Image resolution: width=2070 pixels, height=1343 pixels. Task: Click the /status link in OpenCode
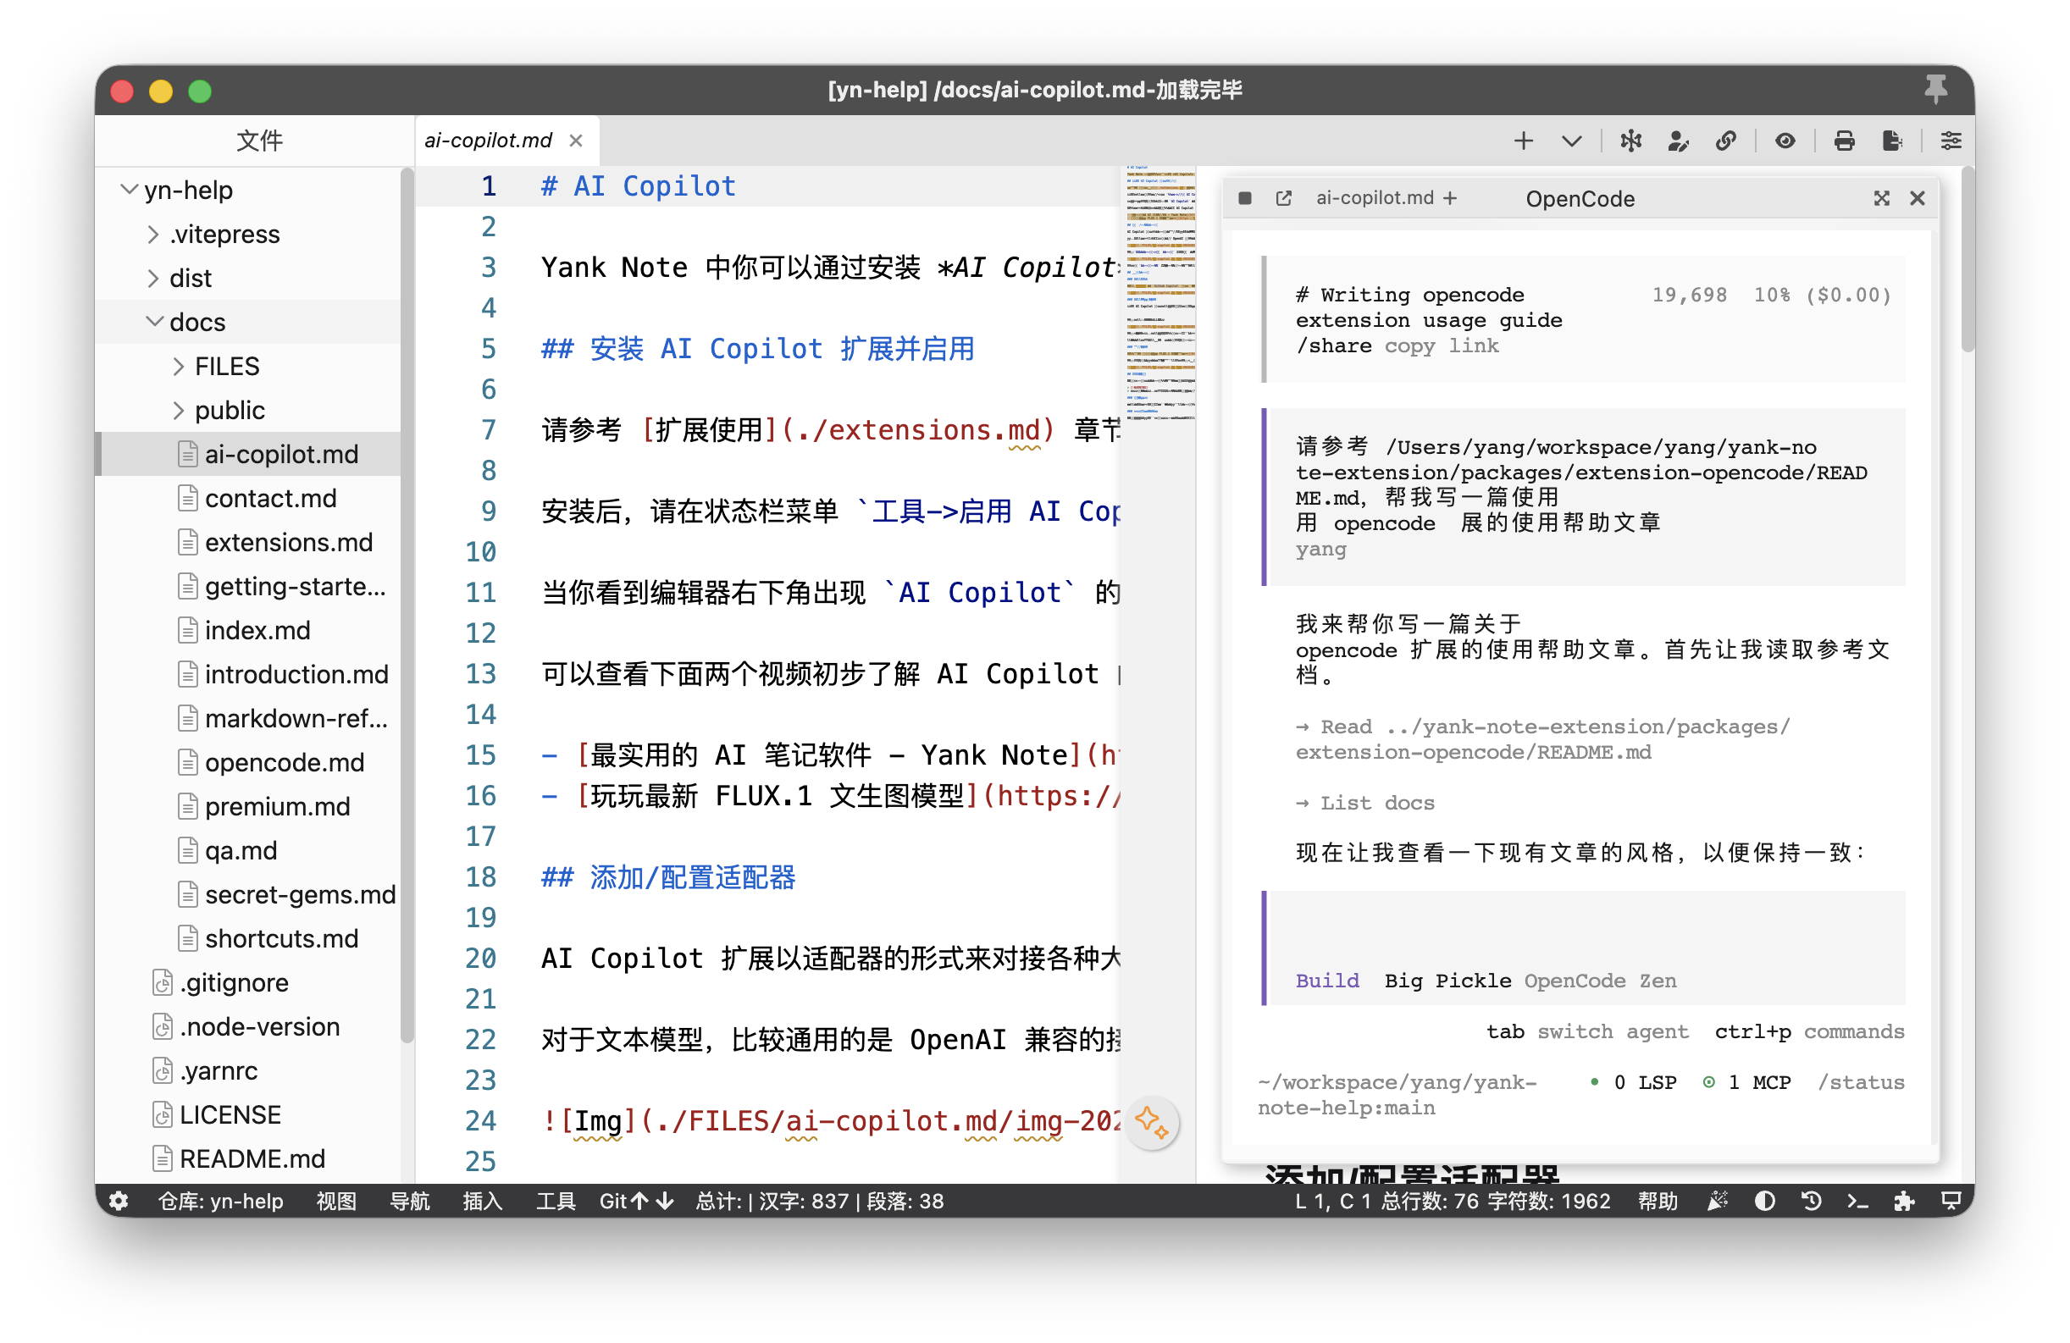pos(1861,1082)
